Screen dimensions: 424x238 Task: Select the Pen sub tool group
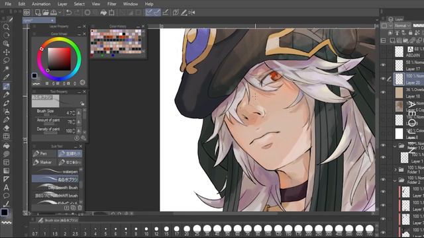point(44,153)
